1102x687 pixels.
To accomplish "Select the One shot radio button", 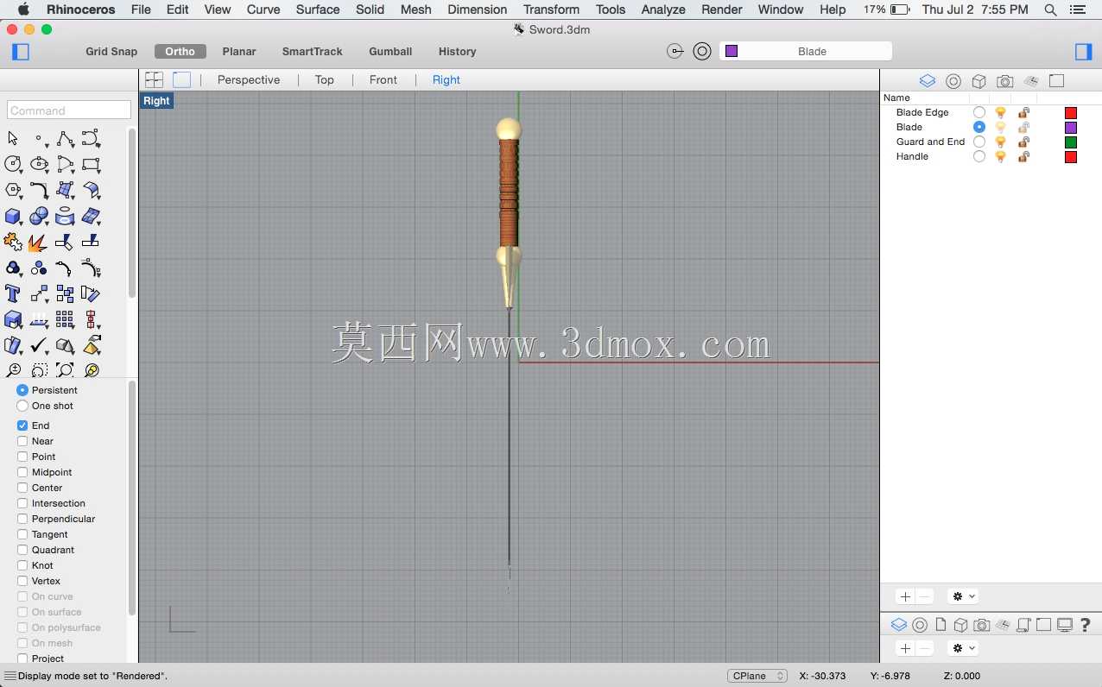I will [22, 406].
